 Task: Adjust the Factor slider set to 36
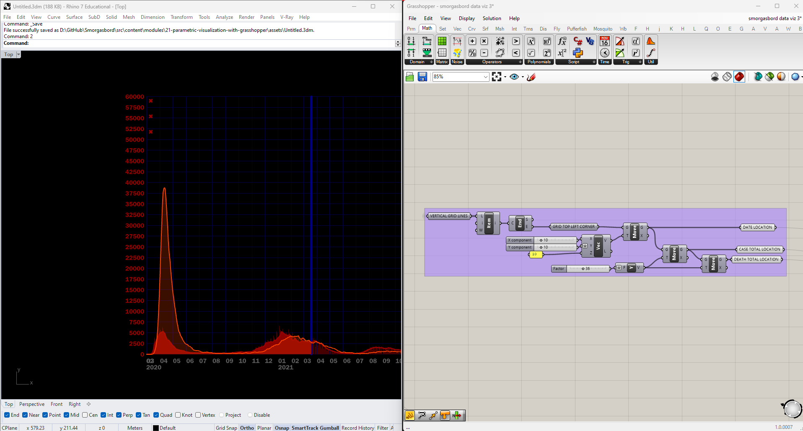[583, 269]
